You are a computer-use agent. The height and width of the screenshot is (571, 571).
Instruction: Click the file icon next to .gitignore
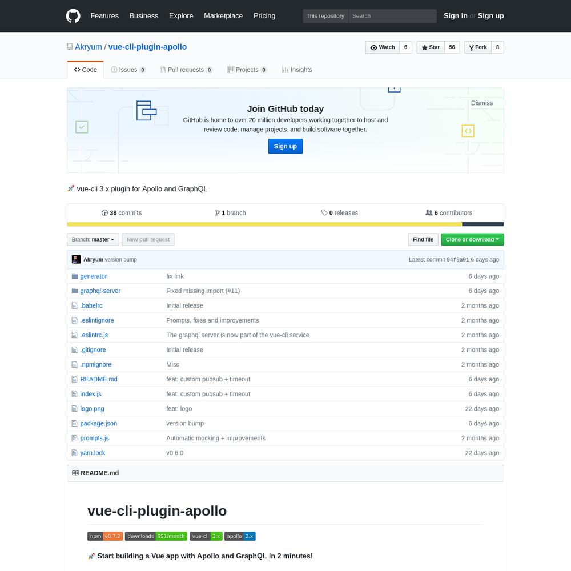pos(74,349)
